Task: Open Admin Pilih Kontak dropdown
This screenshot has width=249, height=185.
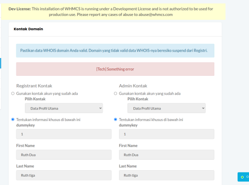Action: coord(166,108)
